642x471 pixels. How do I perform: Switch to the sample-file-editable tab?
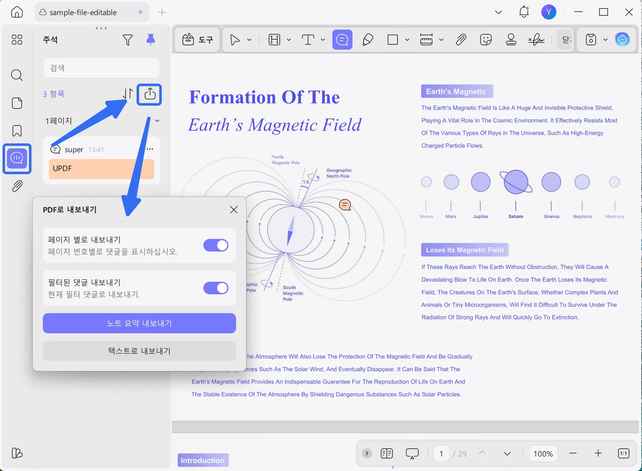[83, 12]
